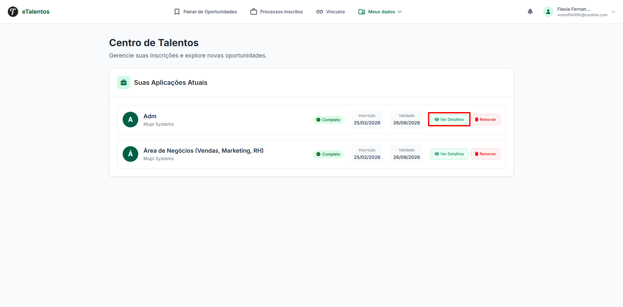The height and width of the screenshot is (307, 623).
Task: Click the notification bell icon
Action: [530, 11]
